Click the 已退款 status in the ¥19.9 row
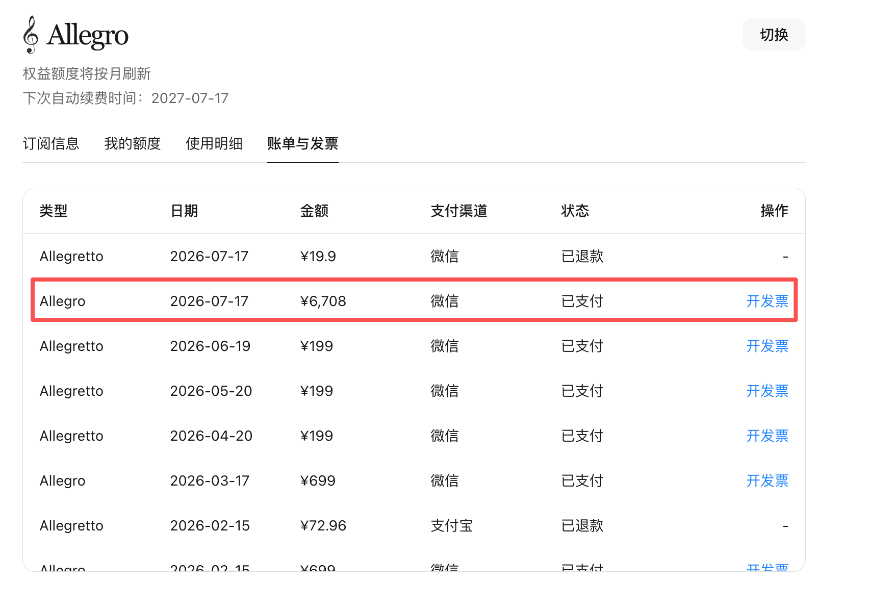This screenshot has height=608, width=869. [582, 256]
